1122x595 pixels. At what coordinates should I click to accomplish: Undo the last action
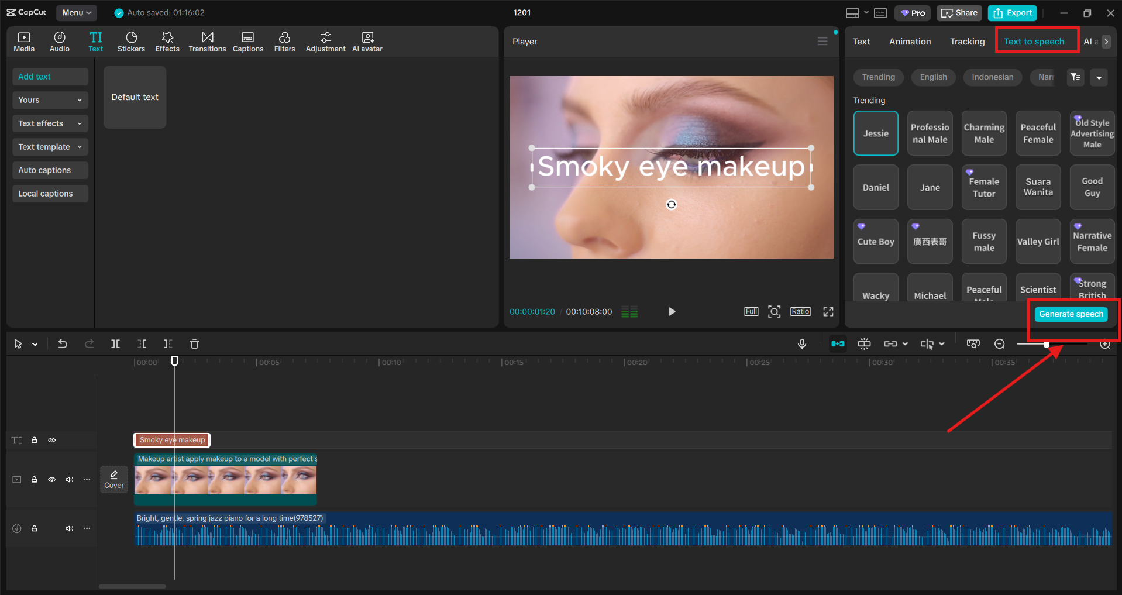[63, 344]
